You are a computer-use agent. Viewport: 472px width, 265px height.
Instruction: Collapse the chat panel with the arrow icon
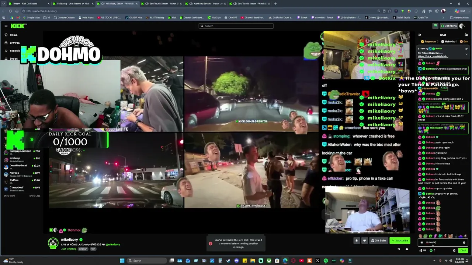[420, 35]
